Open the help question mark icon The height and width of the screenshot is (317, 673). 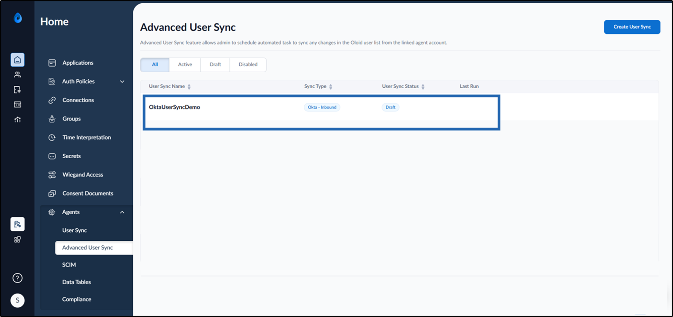(x=17, y=278)
